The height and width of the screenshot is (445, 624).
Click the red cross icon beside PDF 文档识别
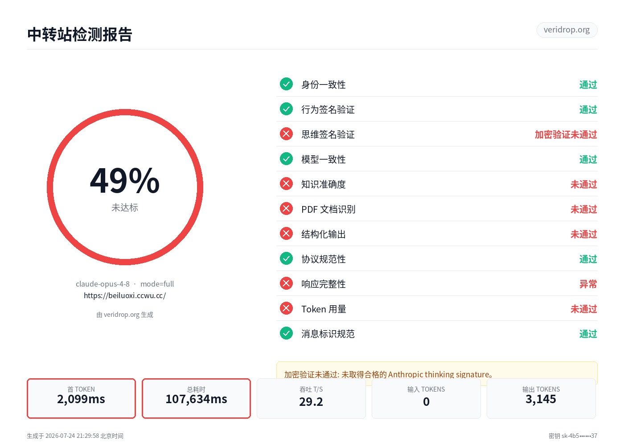(286, 209)
